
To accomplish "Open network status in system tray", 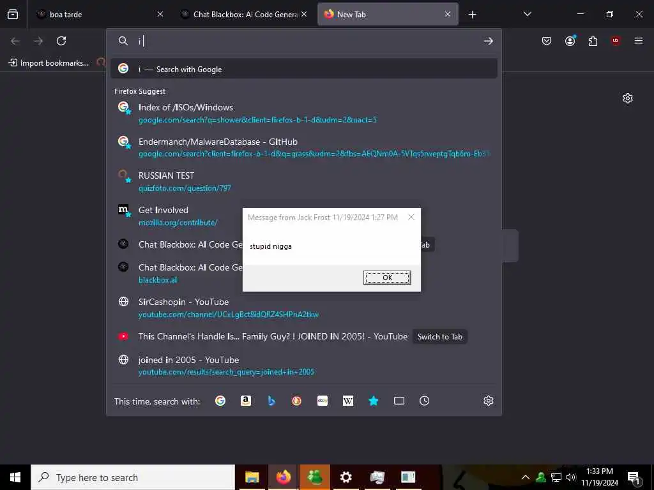I will [556, 477].
